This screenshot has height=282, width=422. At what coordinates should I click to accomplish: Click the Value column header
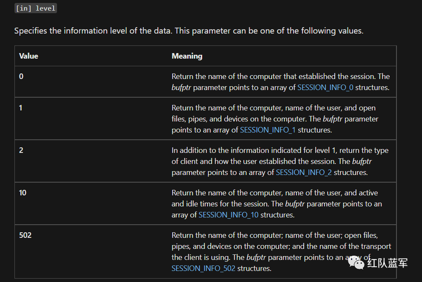pyautogui.click(x=29, y=56)
